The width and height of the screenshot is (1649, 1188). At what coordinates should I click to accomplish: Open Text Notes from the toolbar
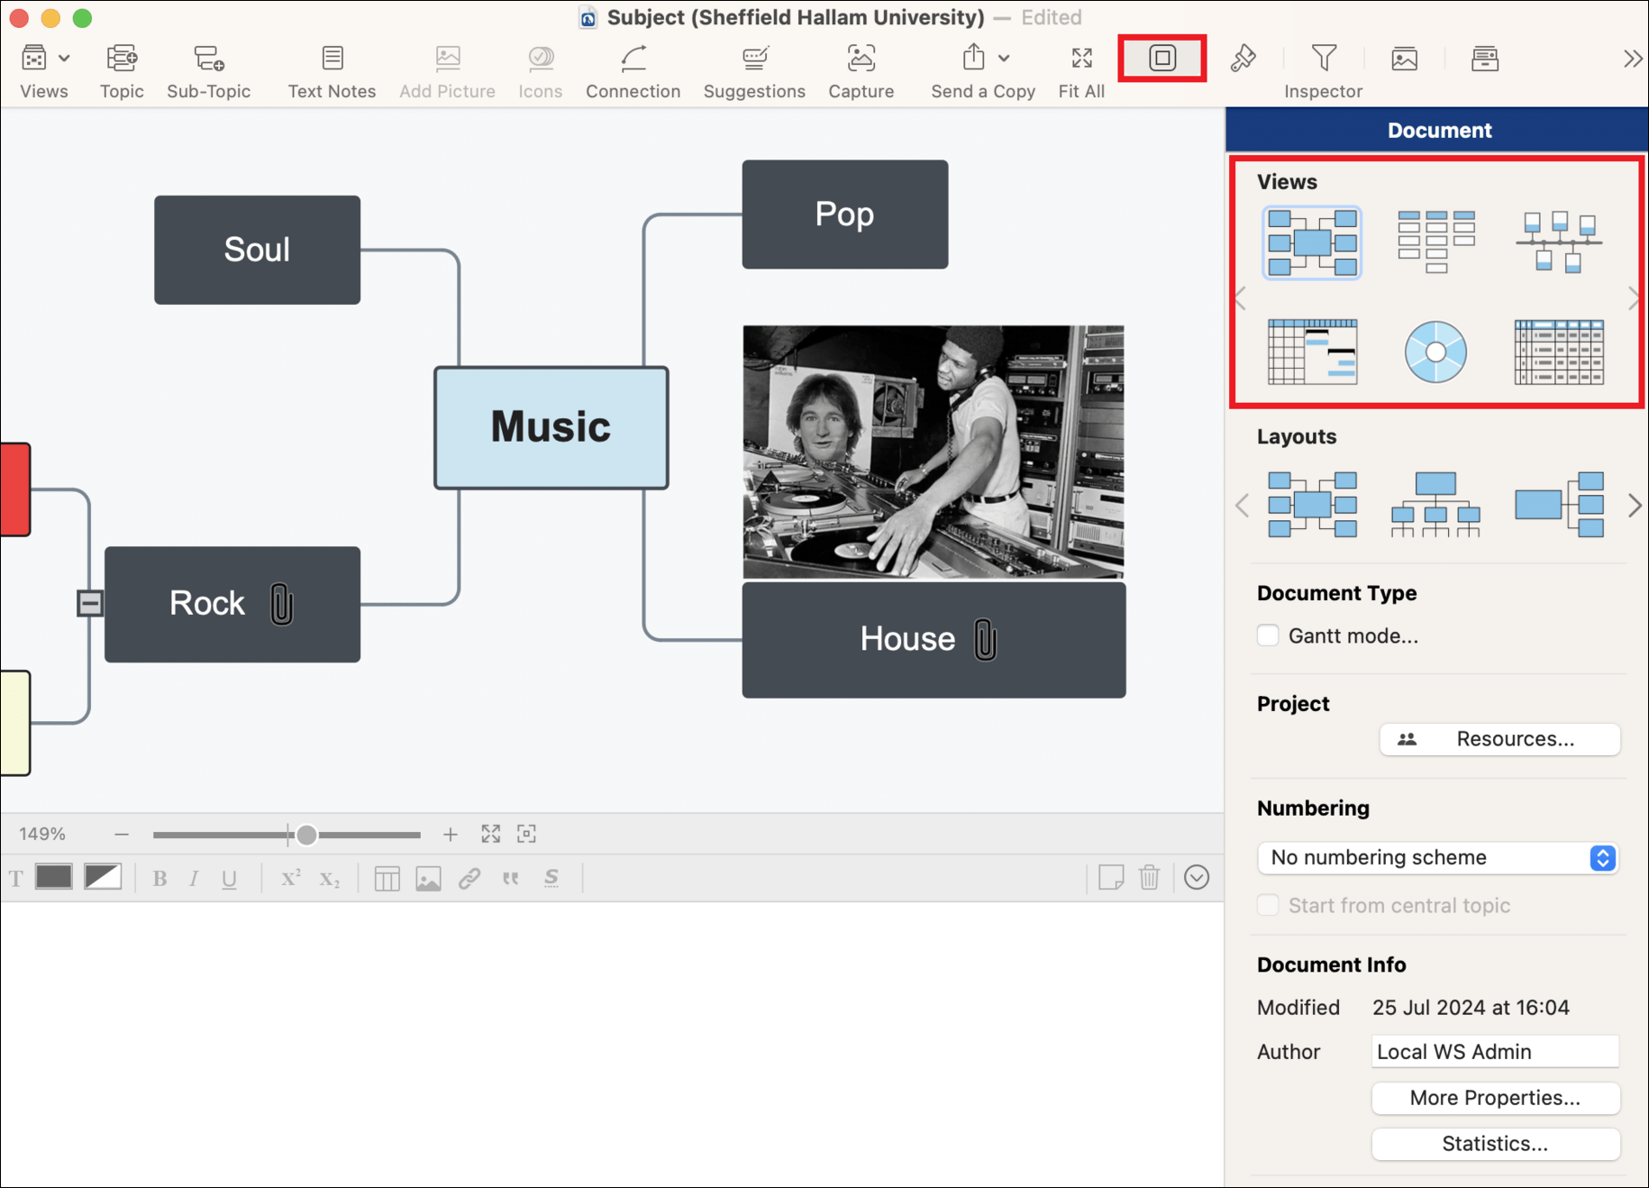[332, 59]
